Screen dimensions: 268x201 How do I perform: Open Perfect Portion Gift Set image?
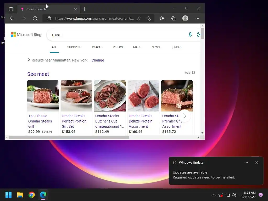(76, 96)
